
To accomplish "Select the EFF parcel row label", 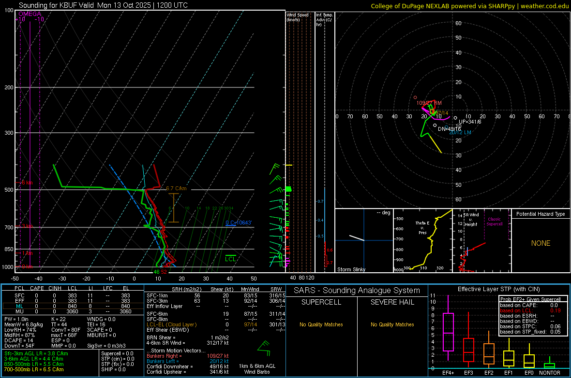I will [x=19, y=301].
